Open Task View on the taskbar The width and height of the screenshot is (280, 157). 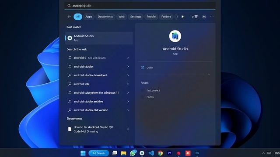115,153
